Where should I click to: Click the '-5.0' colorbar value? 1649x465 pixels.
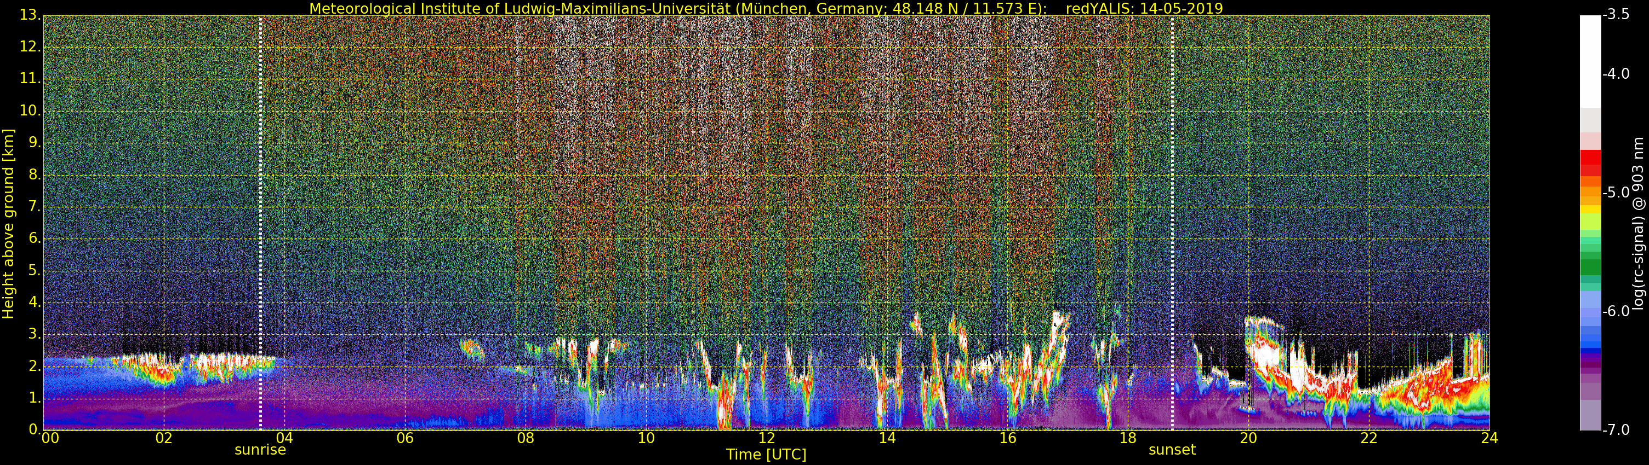pyautogui.click(x=1616, y=192)
